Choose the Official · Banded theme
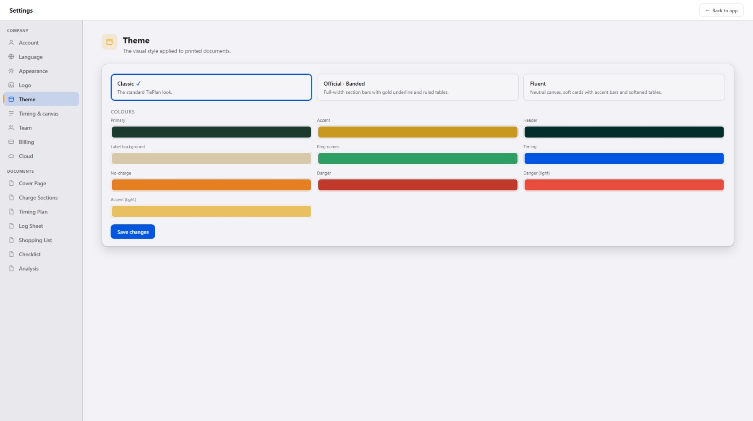753x421 pixels. [x=418, y=87]
